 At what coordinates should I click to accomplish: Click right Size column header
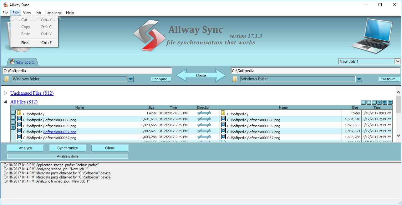click(x=355, y=107)
